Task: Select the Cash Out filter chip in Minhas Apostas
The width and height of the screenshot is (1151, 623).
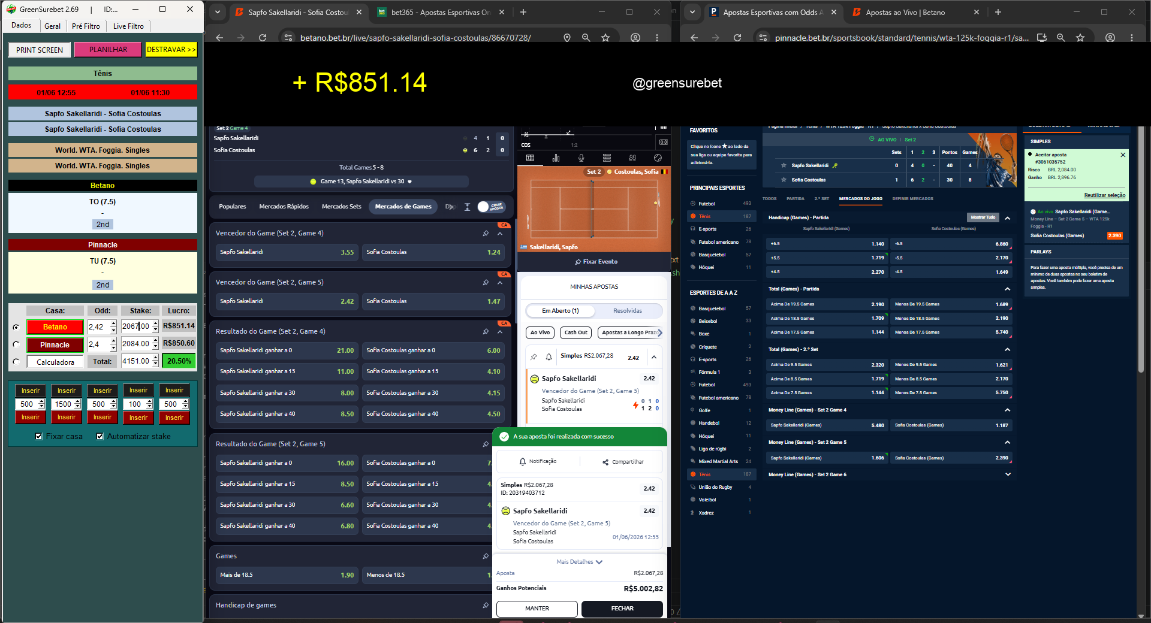Action: click(576, 332)
